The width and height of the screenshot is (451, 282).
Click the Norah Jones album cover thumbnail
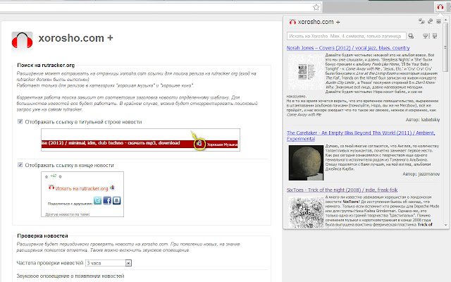click(x=305, y=72)
